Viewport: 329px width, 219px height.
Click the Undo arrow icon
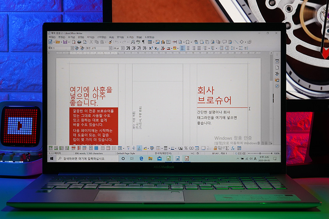point(117,42)
